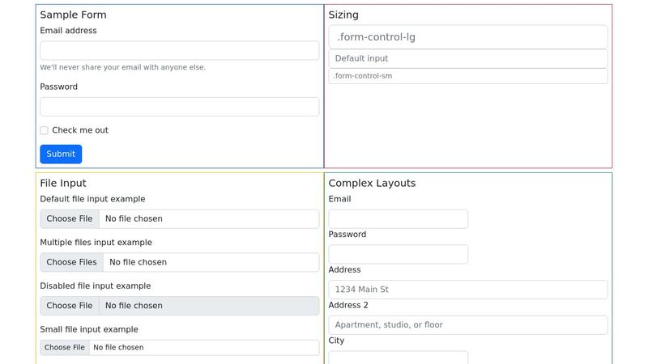Image resolution: width=648 pixels, height=364 pixels.
Task: Select the City input field
Action: pos(398,358)
